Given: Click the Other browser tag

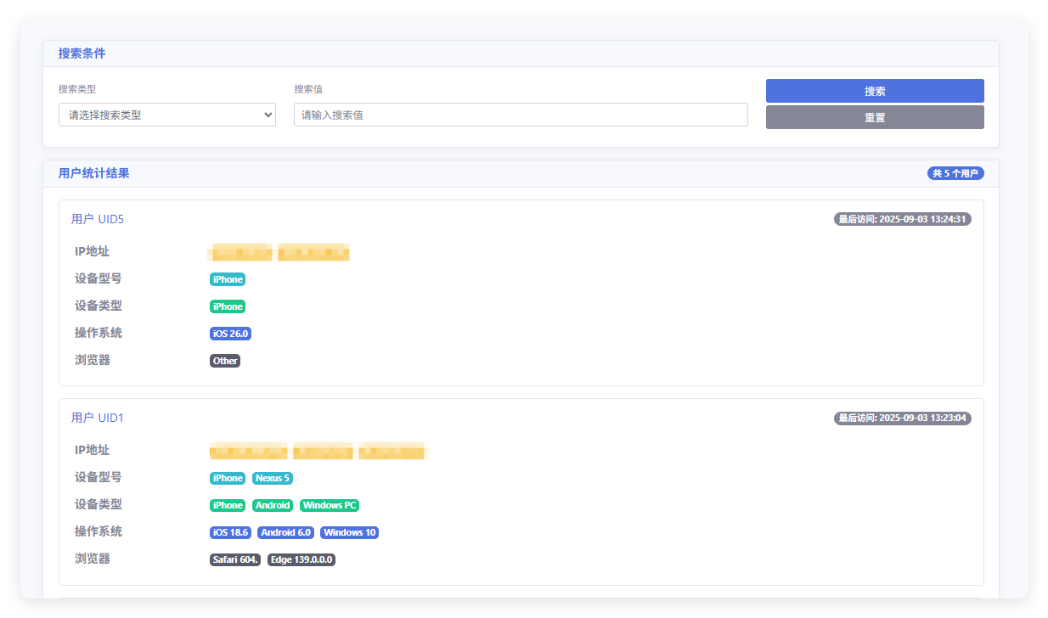Looking at the screenshot, I should tap(225, 361).
